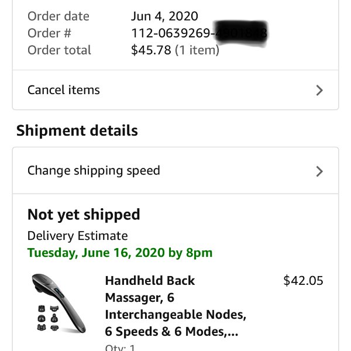Click the Order date label

[58, 16]
